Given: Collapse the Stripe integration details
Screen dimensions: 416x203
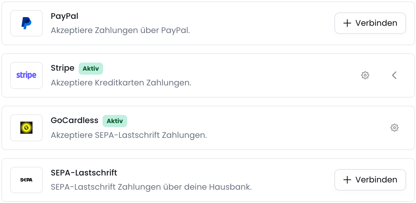Looking at the screenshot, I should click(394, 75).
